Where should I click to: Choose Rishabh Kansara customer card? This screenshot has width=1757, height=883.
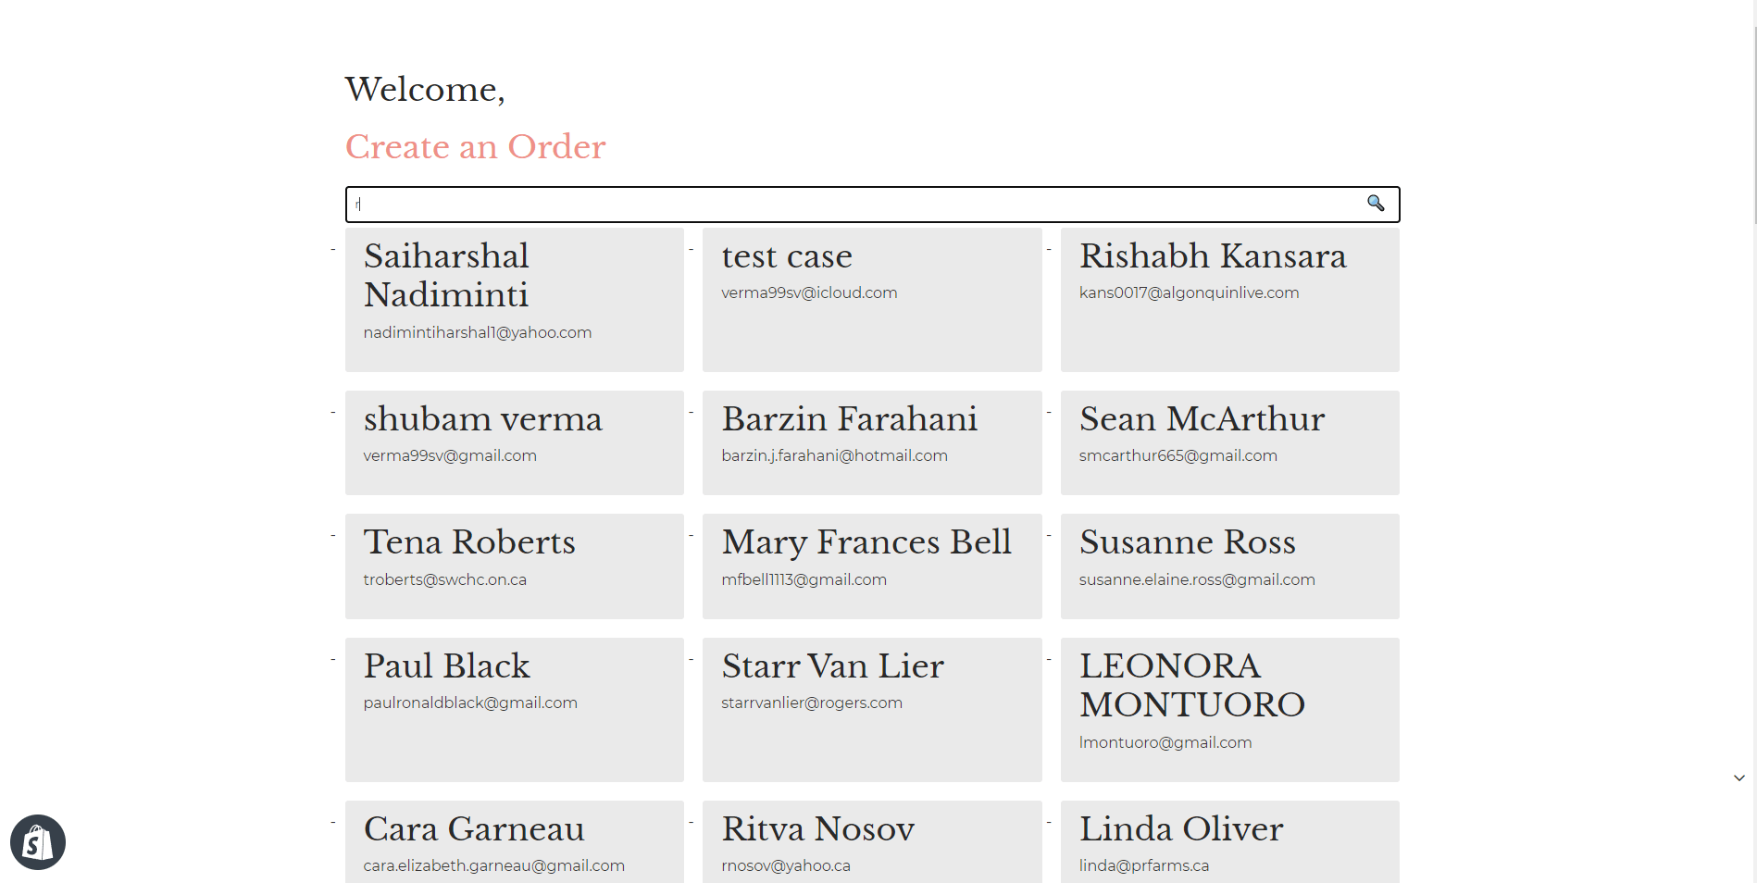(1229, 300)
